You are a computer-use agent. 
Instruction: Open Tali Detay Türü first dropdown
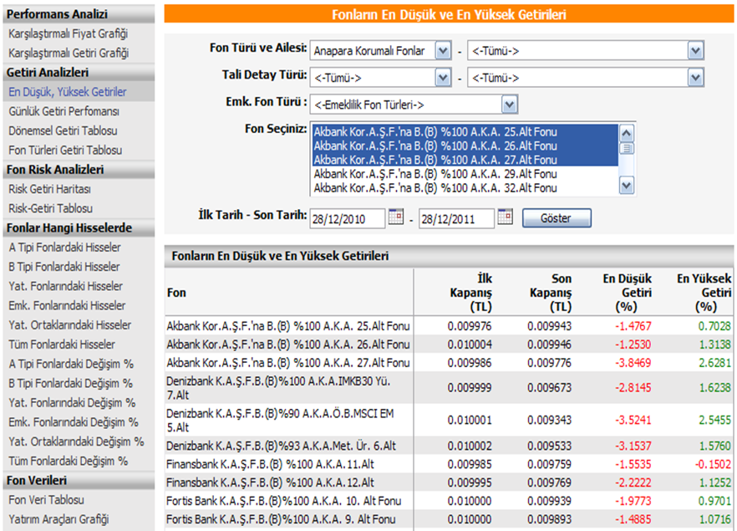pos(443,78)
